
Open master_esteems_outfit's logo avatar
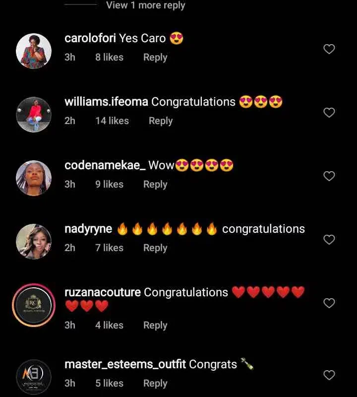[x=34, y=377]
